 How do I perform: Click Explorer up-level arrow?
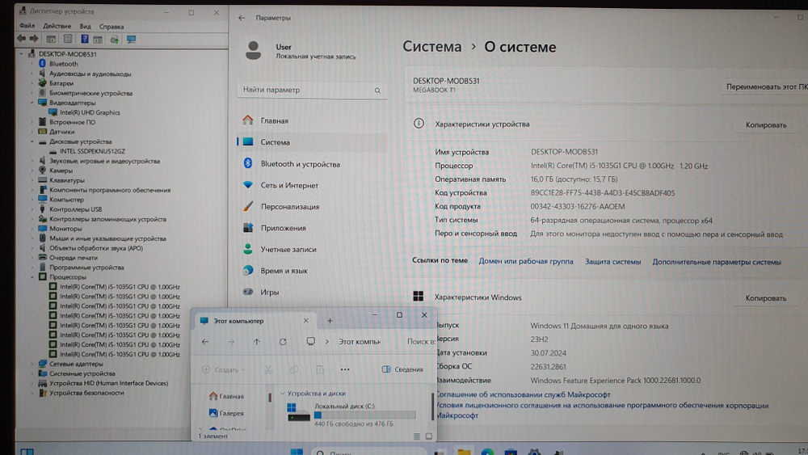257,342
